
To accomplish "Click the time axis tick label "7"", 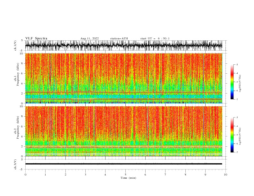I will (165, 175).
